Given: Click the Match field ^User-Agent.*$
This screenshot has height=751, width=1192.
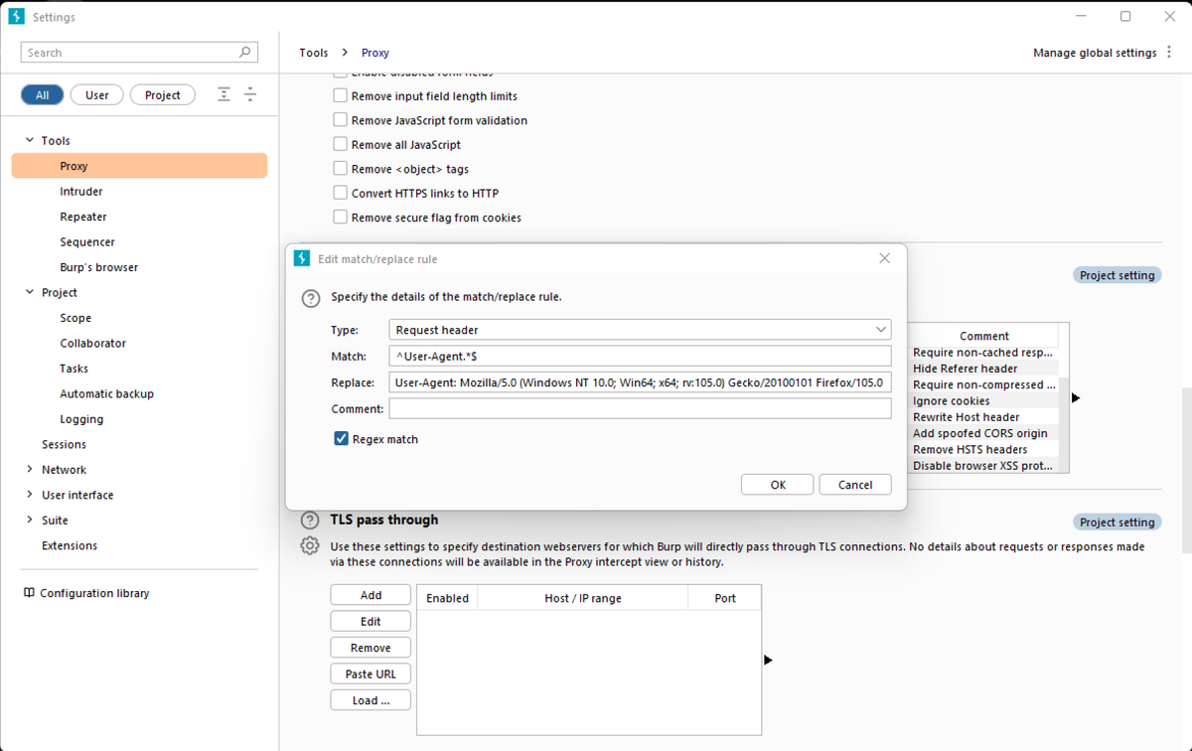Looking at the screenshot, I should [x=640, y=356].
